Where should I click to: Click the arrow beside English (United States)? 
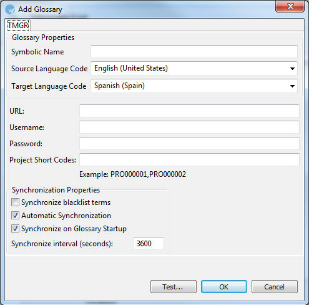click(292, 69)
